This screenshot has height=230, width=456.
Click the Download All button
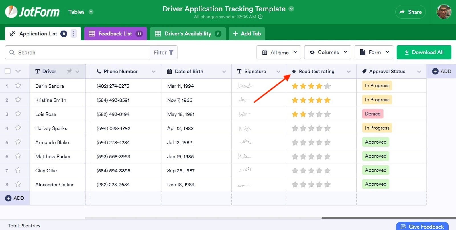click(424, 53)
